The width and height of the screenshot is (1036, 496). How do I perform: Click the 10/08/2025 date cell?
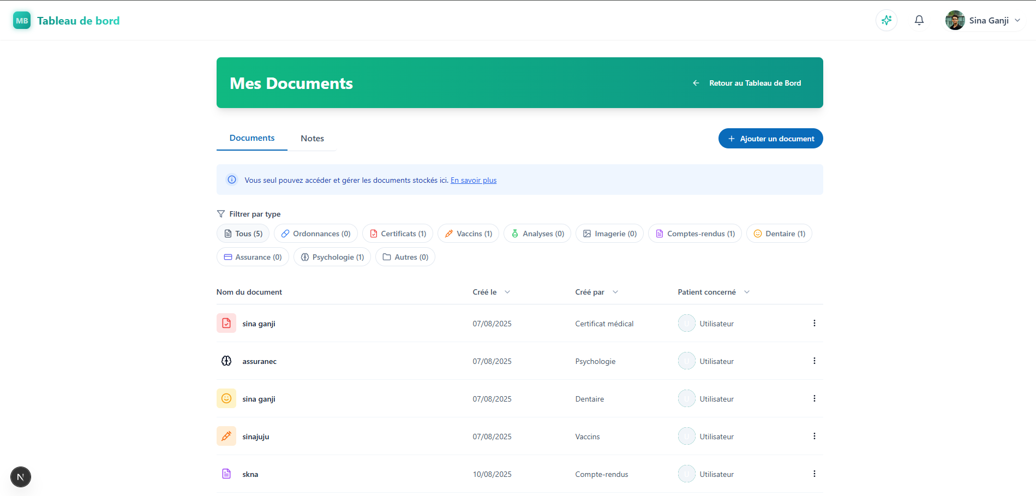point(492,474)
